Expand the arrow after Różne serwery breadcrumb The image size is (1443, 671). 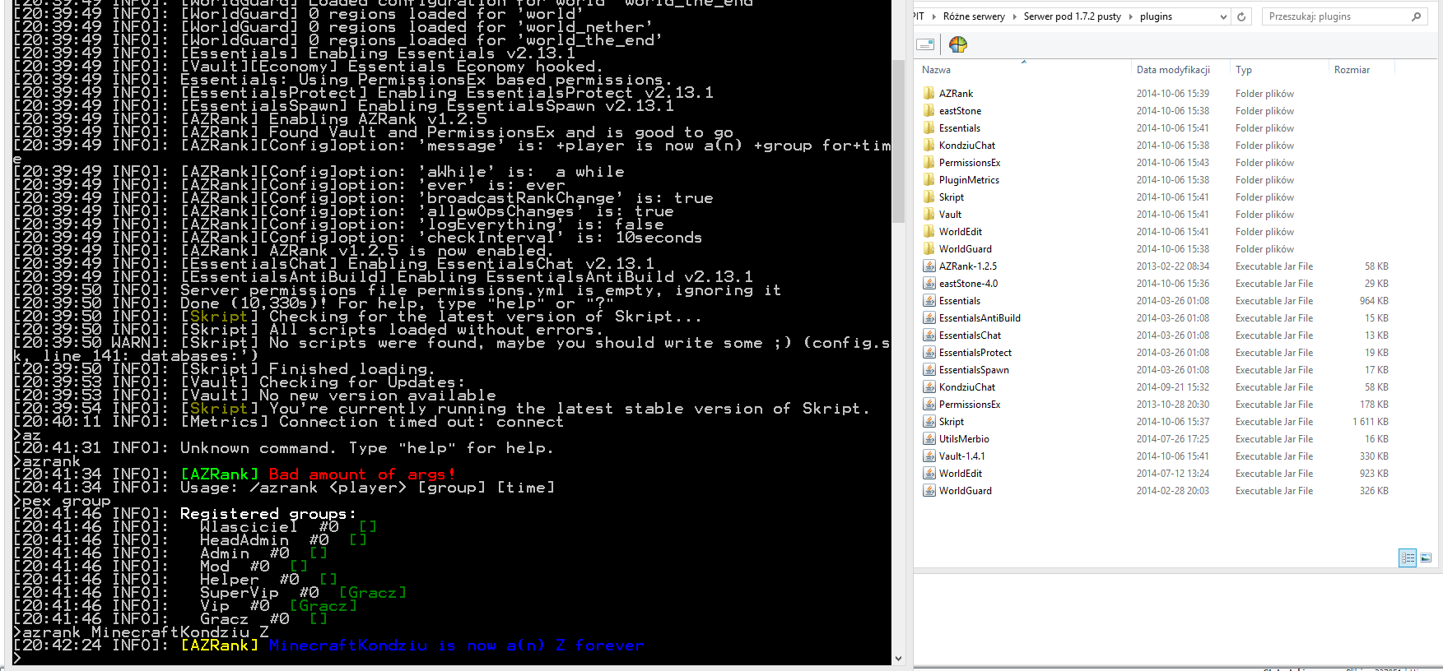pos(1014,16)
